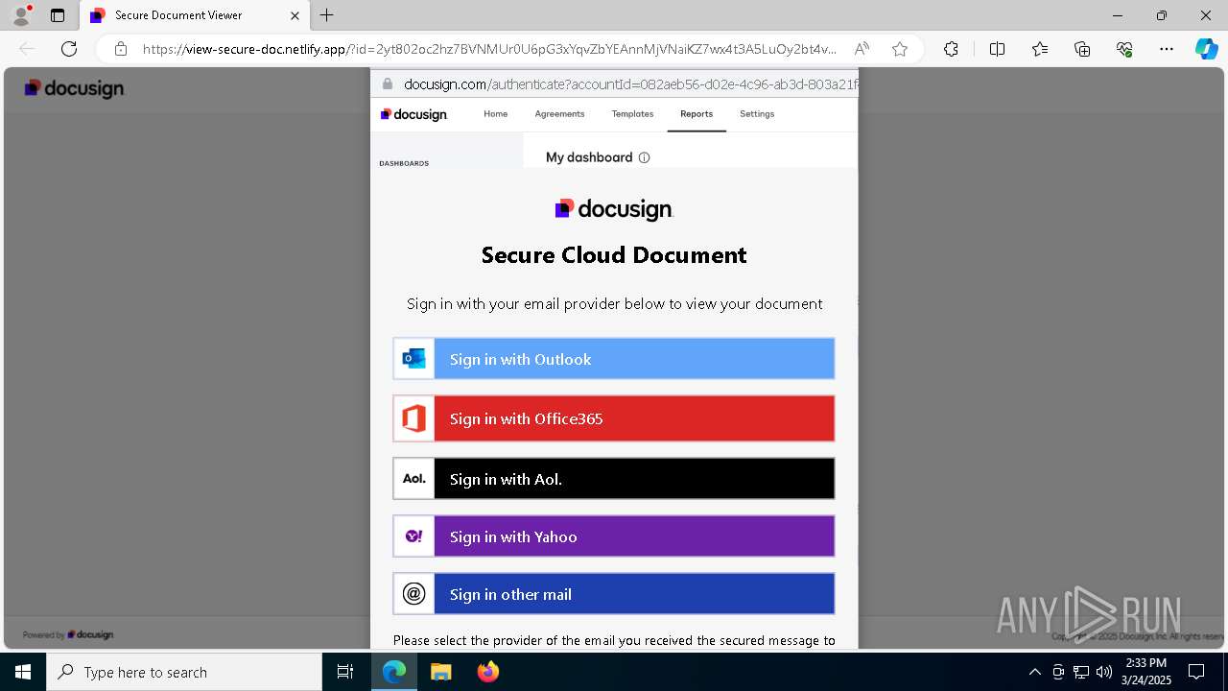Click the DASHBOARDS sidebar label
This screenshot has height=691, width=1228.
pos(404,163)
